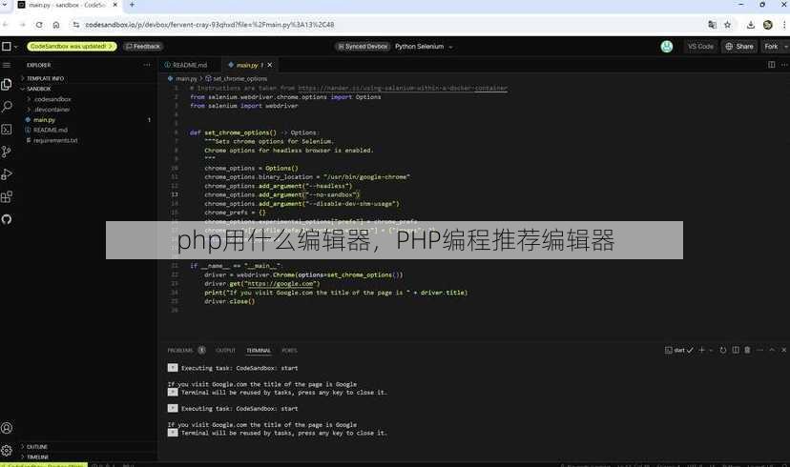Viewport: 790px width, 467px height.
Task: Click the https://google.com link in code
Action: click(281, 284)
